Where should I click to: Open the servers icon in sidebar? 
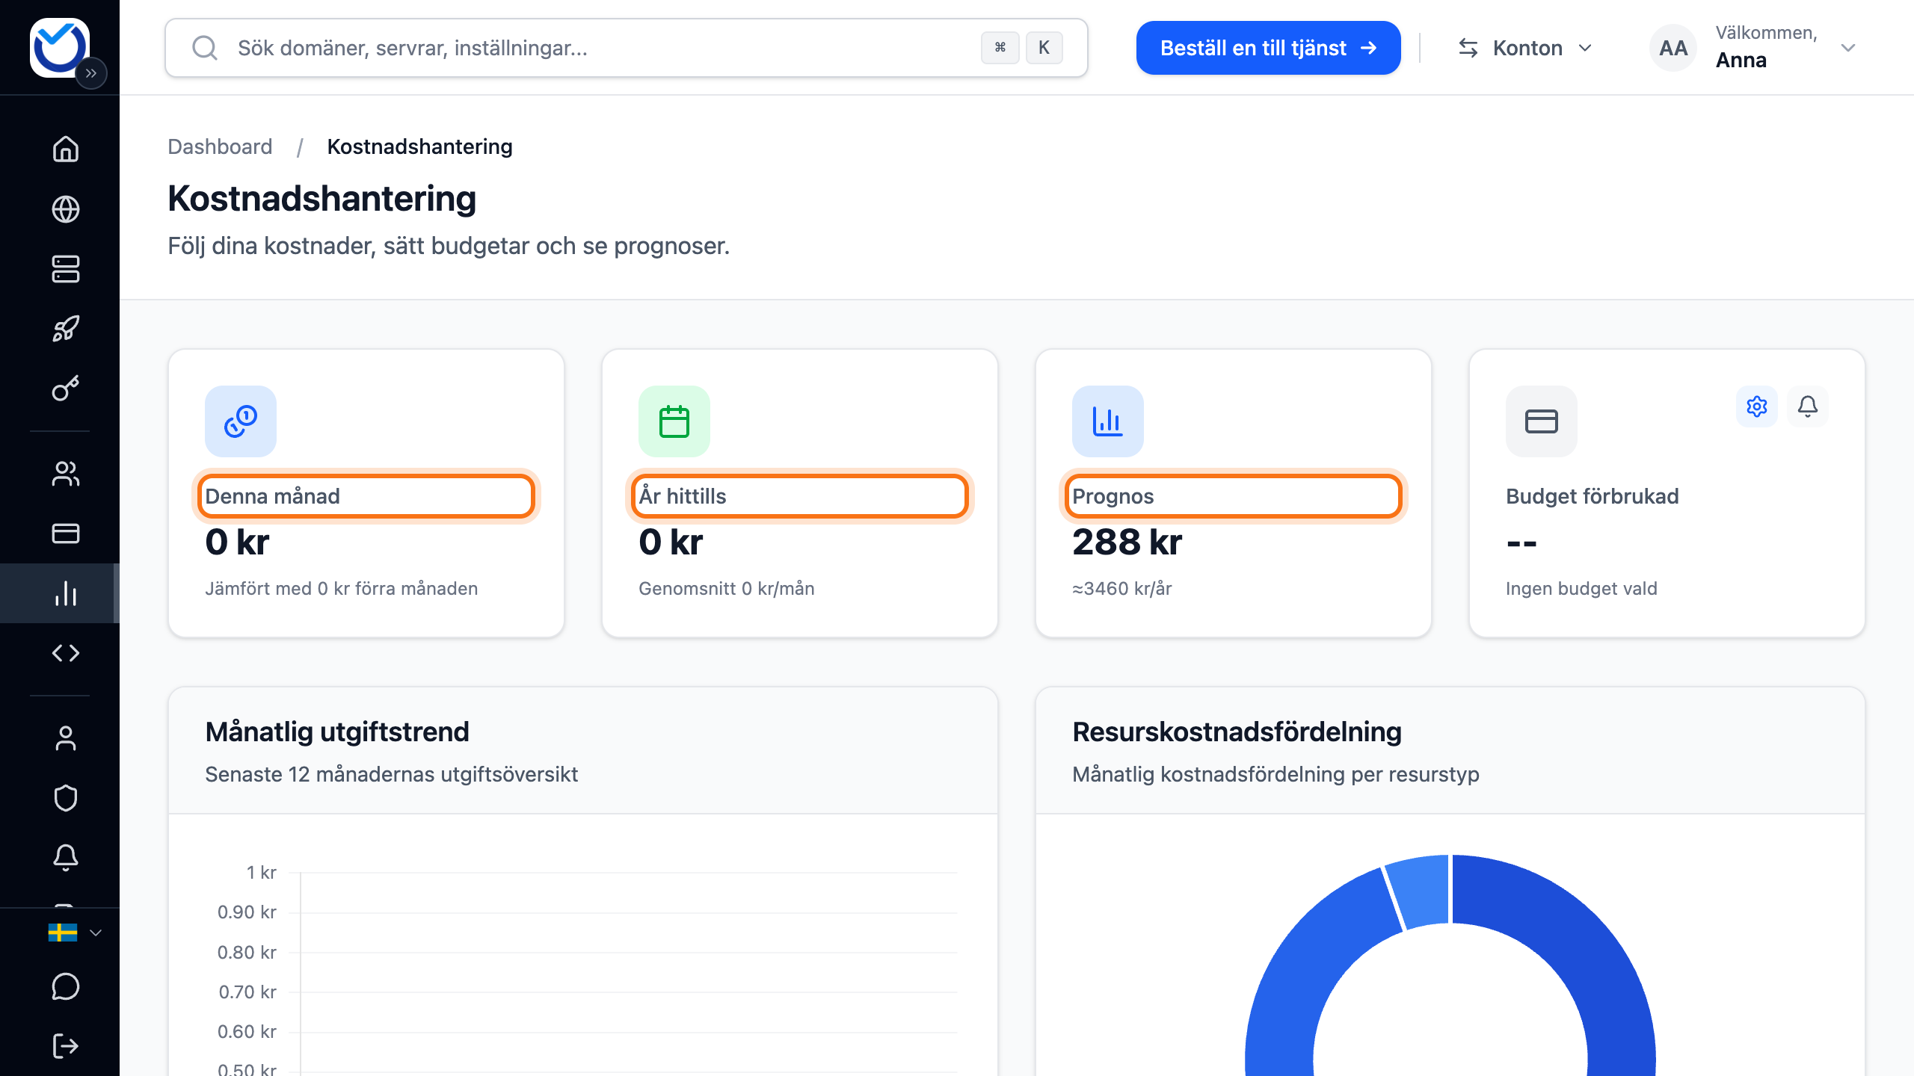coord(66,269)
